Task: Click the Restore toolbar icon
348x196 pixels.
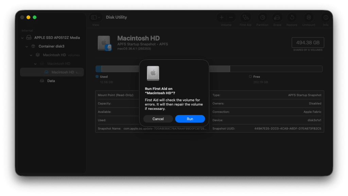Action: pyautogui.click(x=292, y=17)
